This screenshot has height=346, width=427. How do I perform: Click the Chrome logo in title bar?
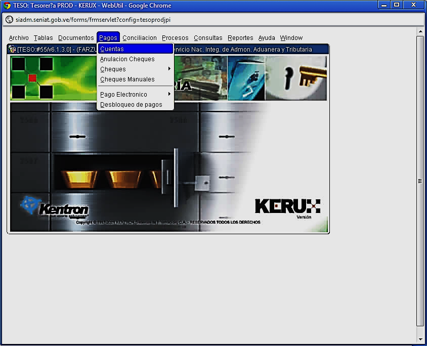[7, 6]
